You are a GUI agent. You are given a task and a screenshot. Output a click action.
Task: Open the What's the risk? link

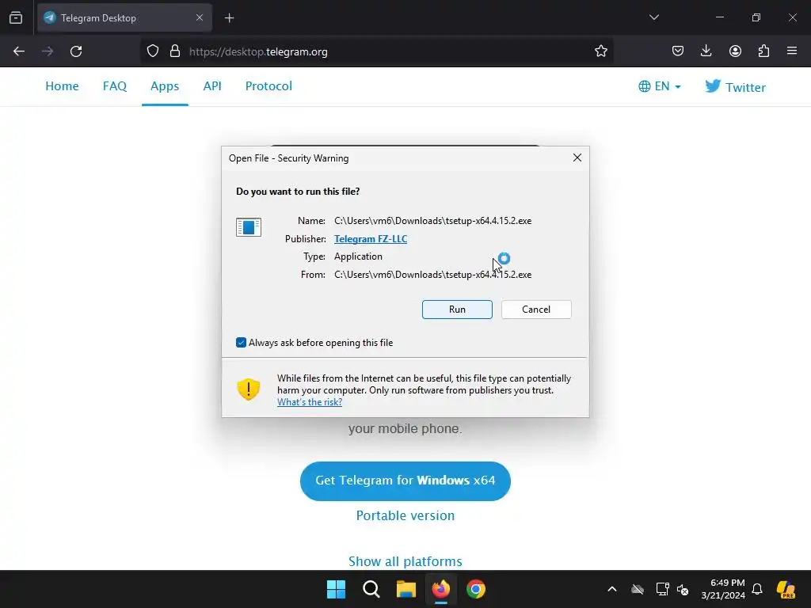[x=310, y=402]
